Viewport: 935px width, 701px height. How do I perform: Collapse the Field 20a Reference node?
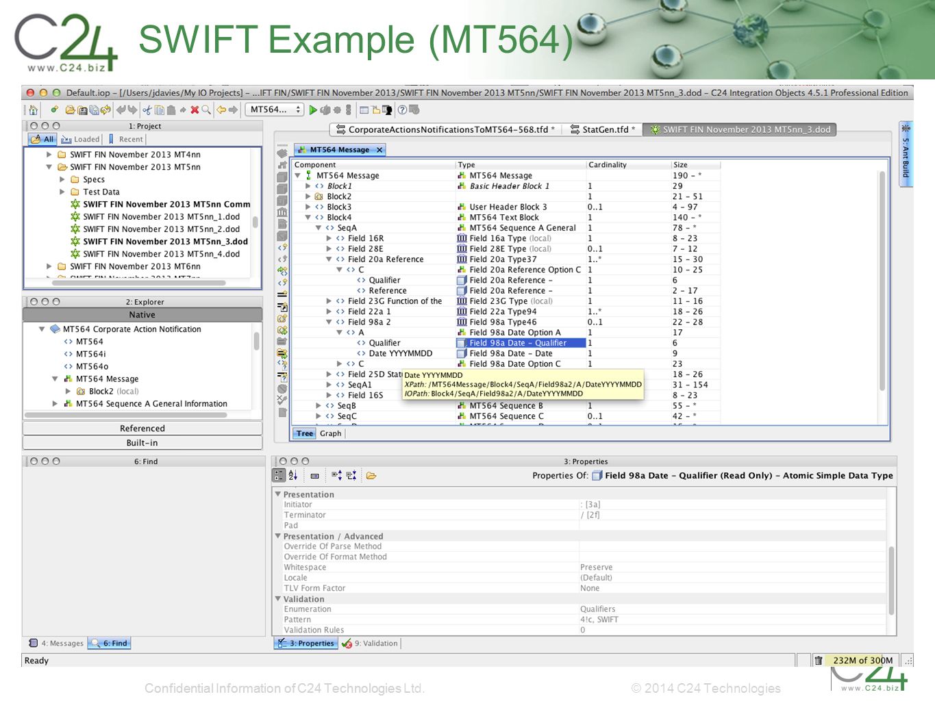click(329, 259)
